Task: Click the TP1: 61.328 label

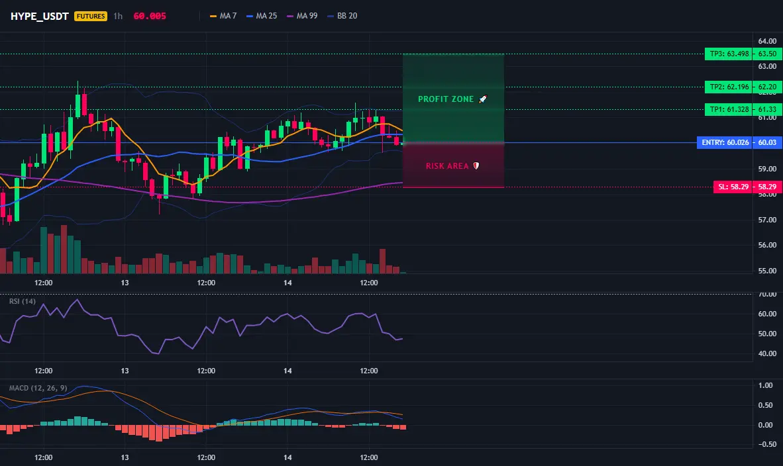Action: click(729, 109)
